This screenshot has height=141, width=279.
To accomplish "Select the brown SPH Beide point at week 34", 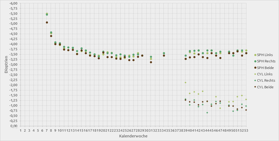I will (x=164, y=55).
